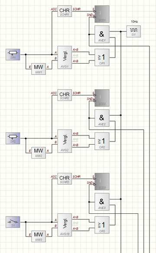156x253 pixels.
Task: Click the A>B output pin of AVG2
Action: point(75,134)
